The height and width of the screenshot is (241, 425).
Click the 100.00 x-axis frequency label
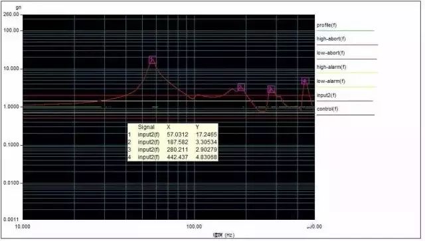(194, 226)
